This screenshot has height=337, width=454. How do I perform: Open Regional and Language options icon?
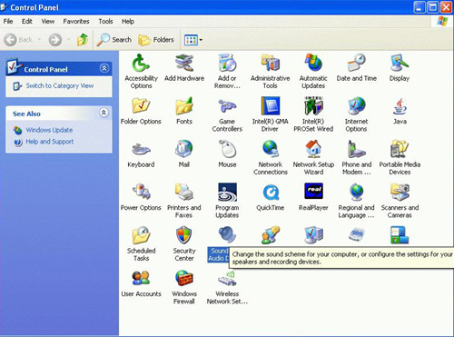click(357, 193)
